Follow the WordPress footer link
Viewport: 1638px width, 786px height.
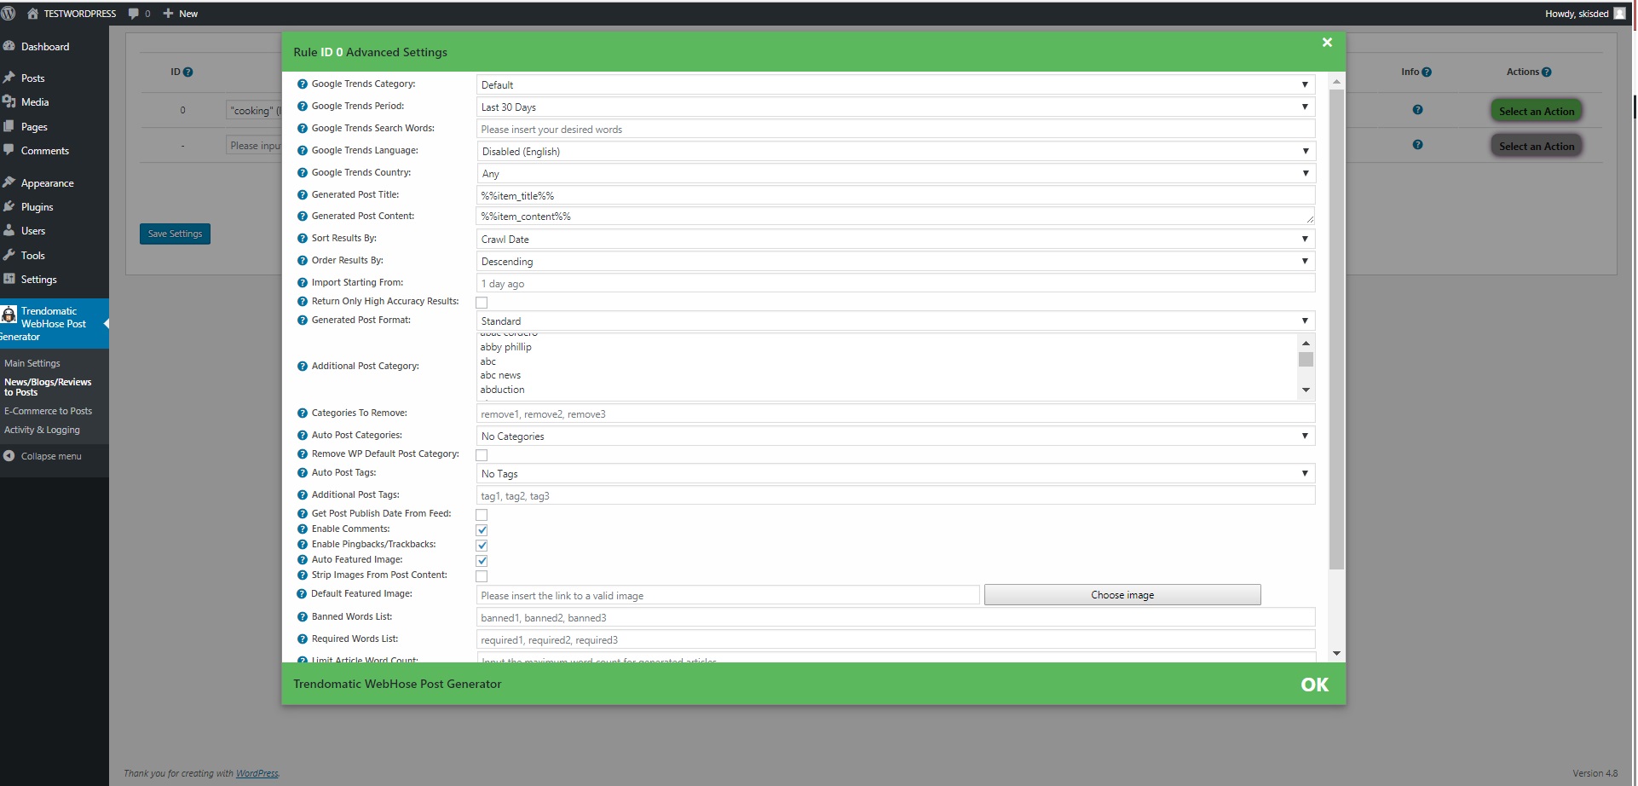[257, 774]
